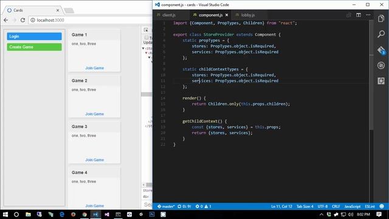Open Firefox from taskbar
Viewport: 389px width, 219px height.
(73, 214)
